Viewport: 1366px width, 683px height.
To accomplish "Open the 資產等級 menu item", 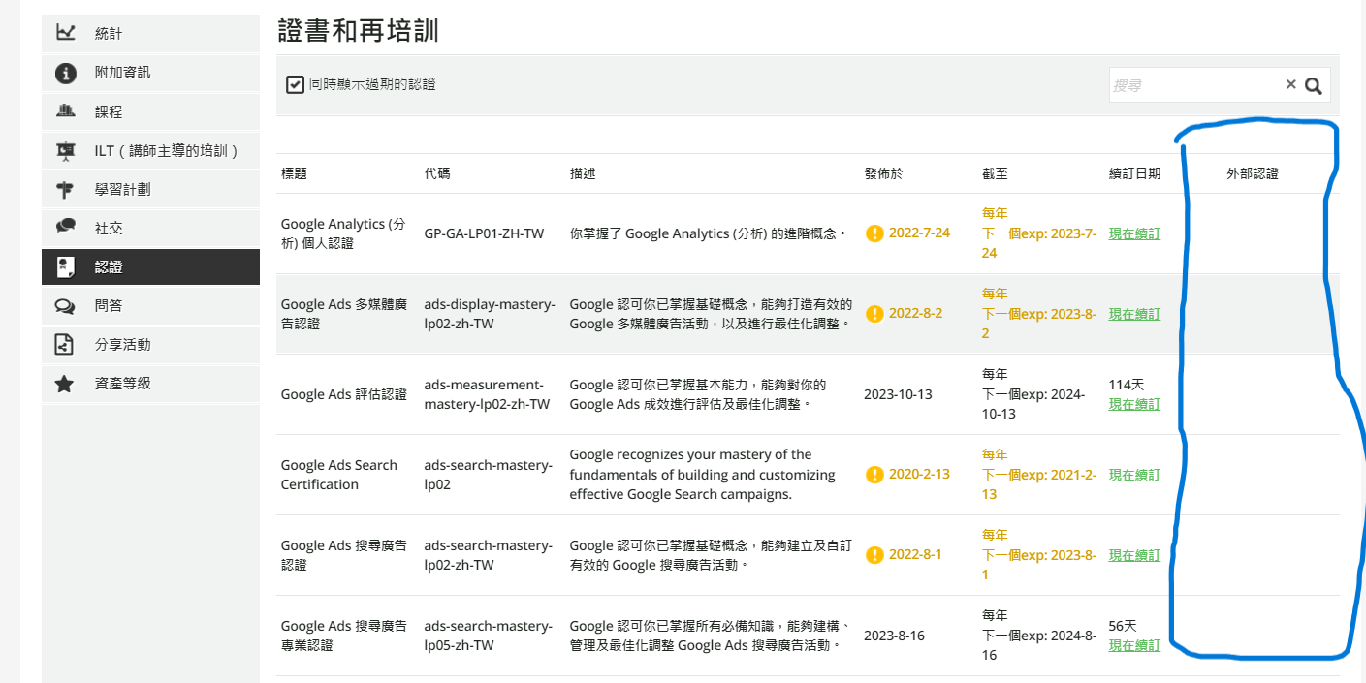I will click(150, 383).
